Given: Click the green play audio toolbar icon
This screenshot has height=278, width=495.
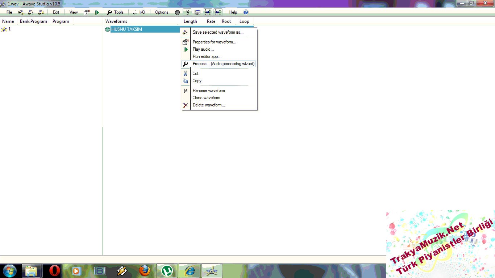Looking at the screenshot, I should [97, 12].
